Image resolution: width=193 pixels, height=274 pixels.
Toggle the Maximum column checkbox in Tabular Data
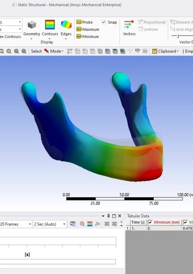click(x=185, y=222)
